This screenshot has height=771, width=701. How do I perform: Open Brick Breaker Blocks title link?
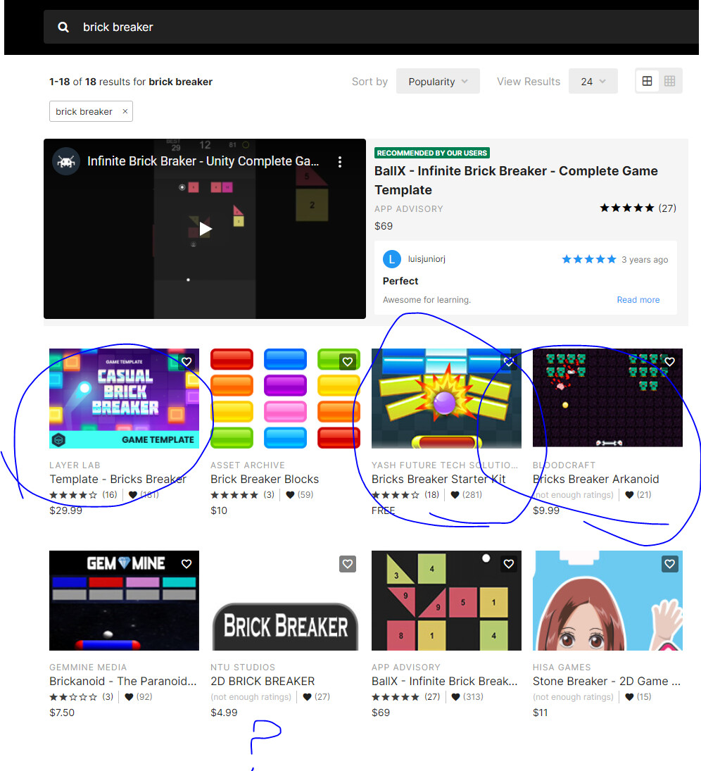click(265, 479)
